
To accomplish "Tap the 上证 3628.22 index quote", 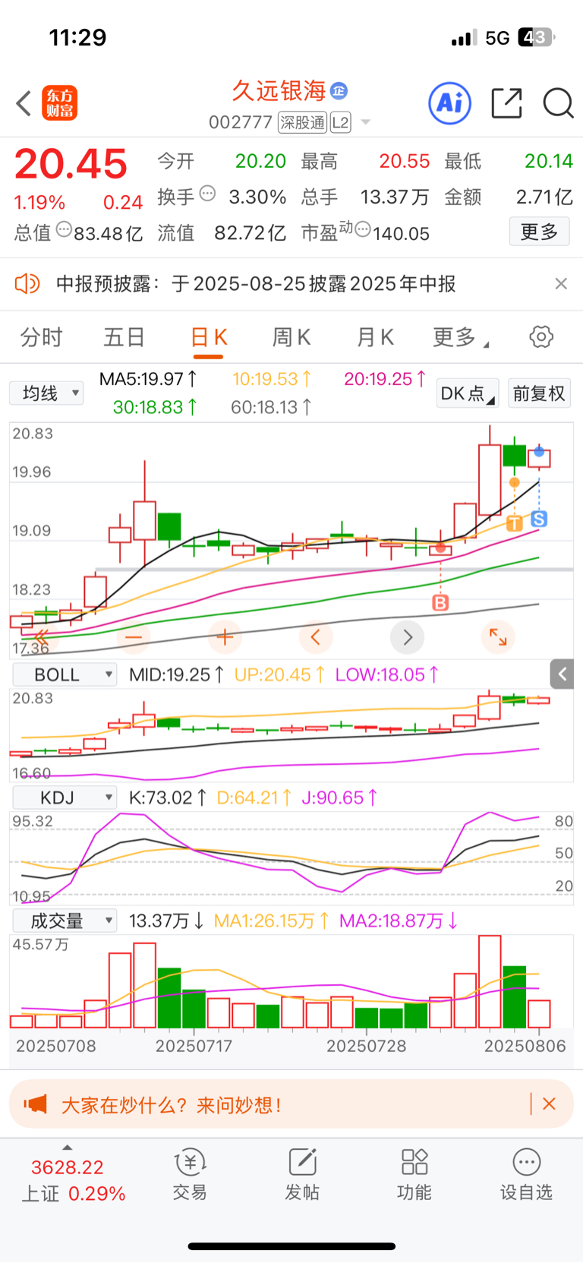I will pyautogui.click(x=73, y=1180).
